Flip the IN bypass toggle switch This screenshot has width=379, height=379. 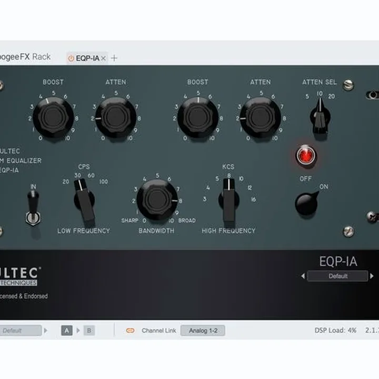click(x=33, y=207)
